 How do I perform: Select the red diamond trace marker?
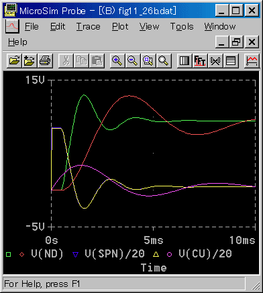[21, 254]
